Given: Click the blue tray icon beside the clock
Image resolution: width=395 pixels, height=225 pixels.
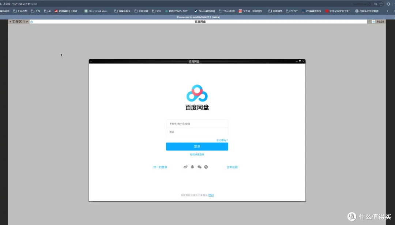Looking at the screenshot, I should pyautogui.click(x=373, y=22).
